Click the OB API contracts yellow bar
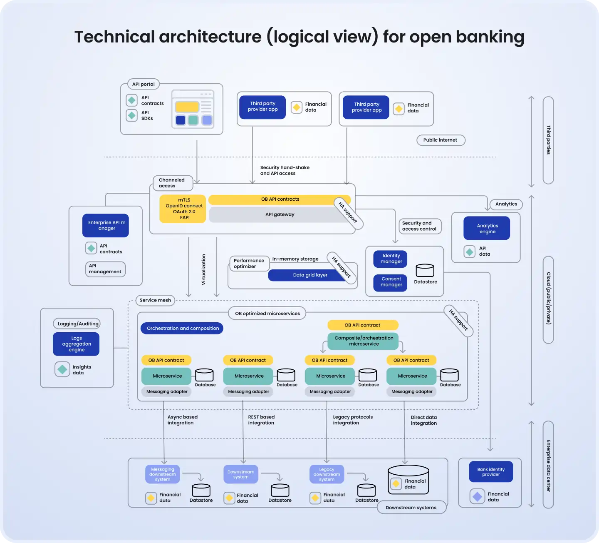This screenshot has width=599, height=543. 280,199
